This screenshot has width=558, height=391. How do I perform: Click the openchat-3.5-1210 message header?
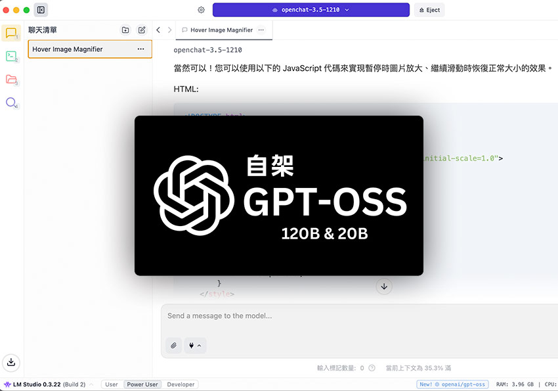tap(208, 50)
